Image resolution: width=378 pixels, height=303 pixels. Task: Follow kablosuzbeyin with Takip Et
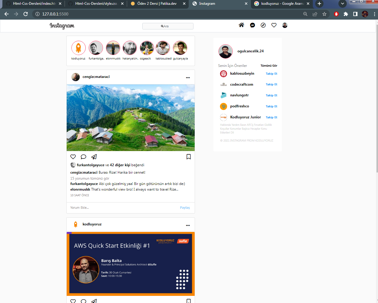pyautogui.click(x=271, y=74)
